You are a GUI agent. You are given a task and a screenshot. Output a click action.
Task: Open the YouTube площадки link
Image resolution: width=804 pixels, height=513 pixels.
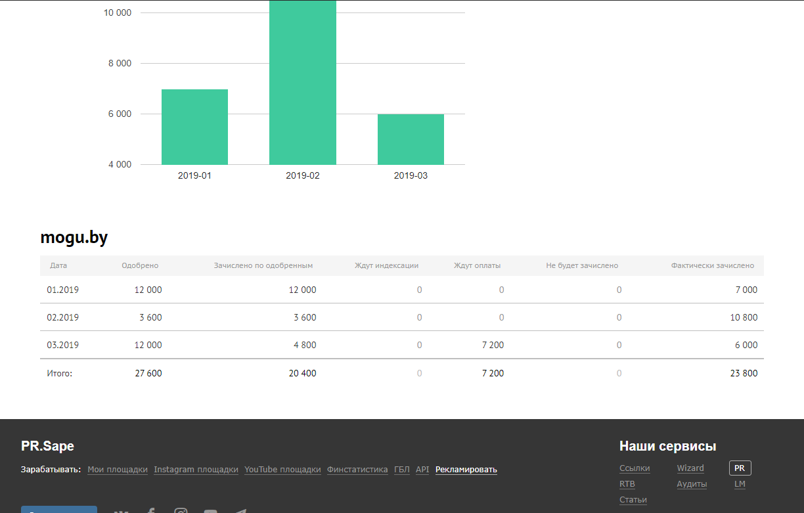pos(282,470)
